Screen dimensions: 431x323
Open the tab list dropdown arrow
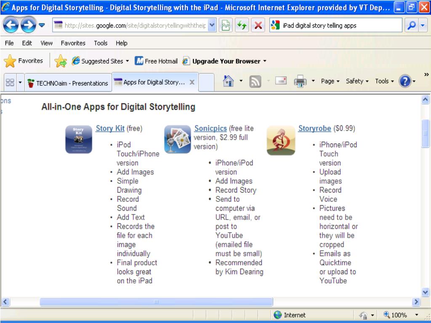pos(20,82)
